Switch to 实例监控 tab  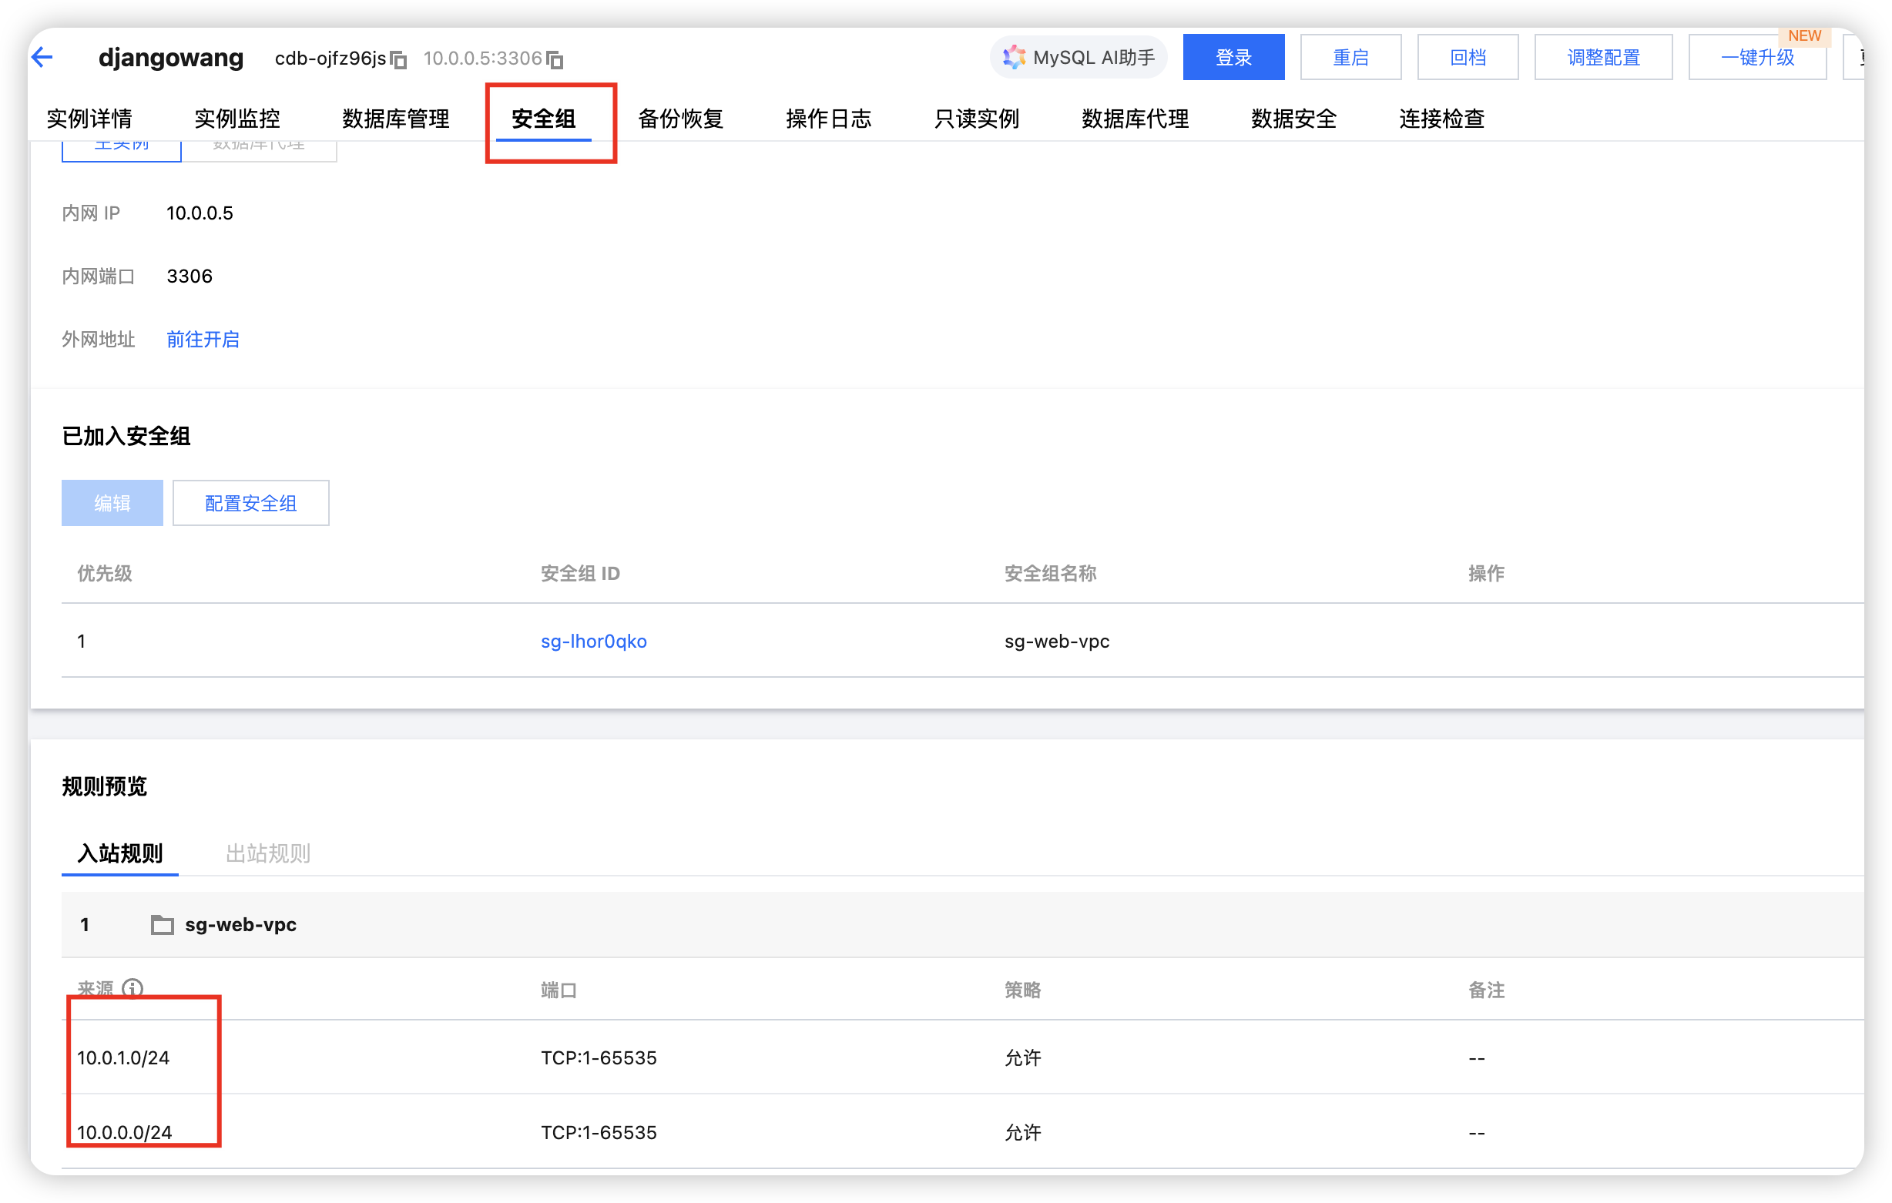(x=236, y=119)
